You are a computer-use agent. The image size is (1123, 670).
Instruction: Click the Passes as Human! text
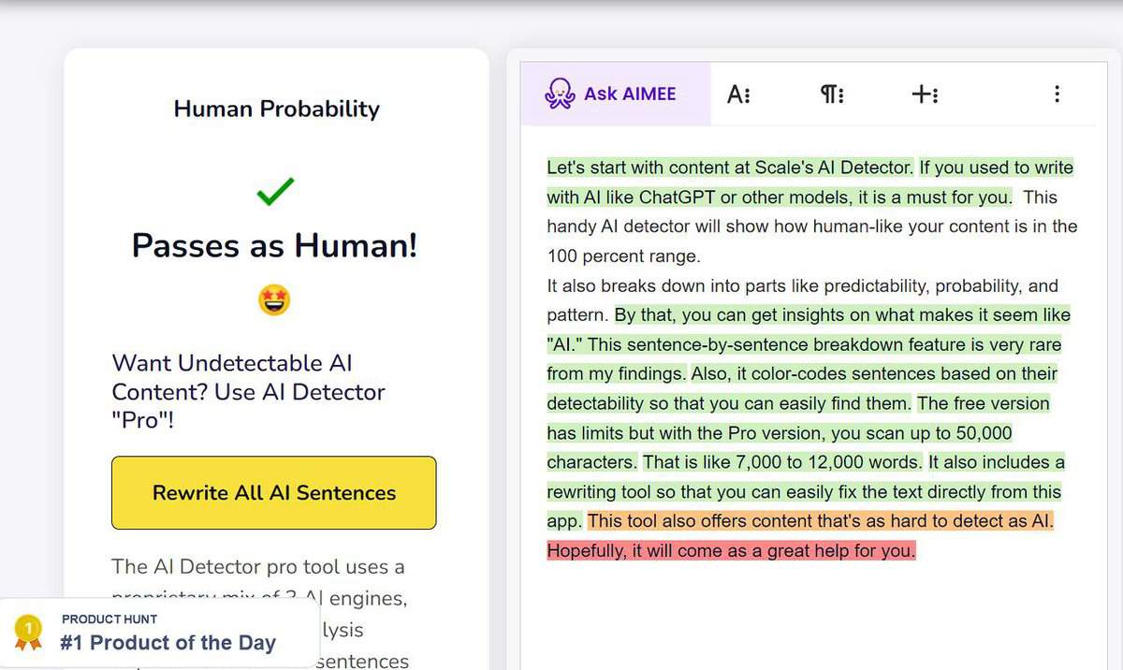(x=275, y=245)
